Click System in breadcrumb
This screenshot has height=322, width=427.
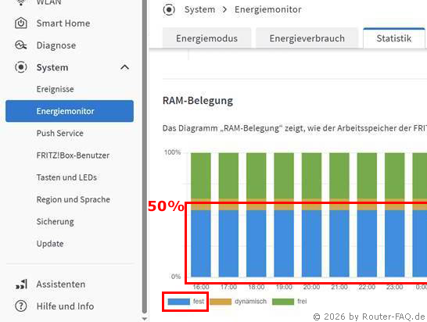pos(199,9)
